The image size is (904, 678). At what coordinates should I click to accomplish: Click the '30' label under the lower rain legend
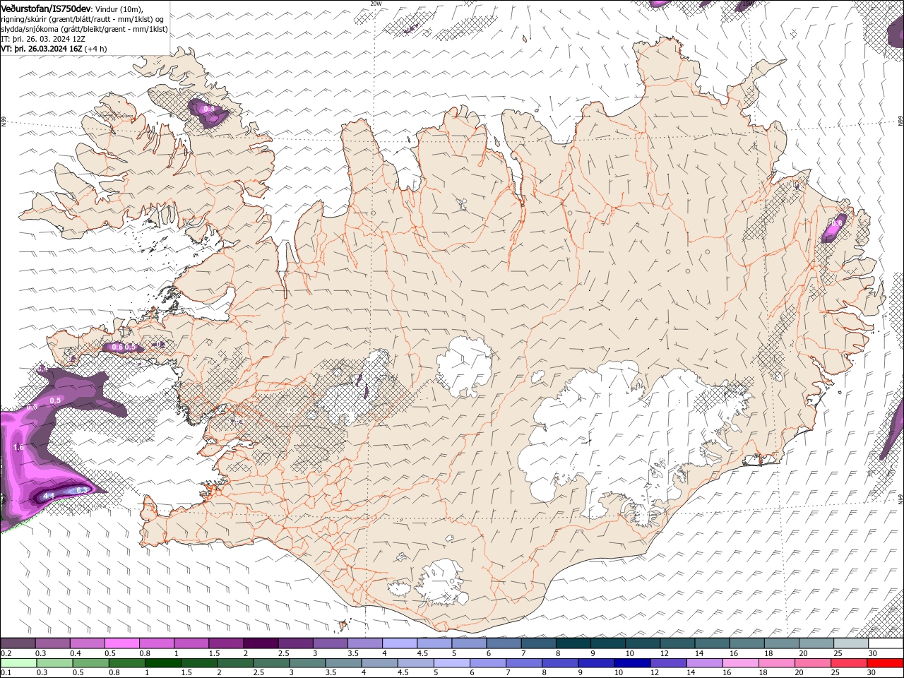pyautogui.click(x=871, y=672)
